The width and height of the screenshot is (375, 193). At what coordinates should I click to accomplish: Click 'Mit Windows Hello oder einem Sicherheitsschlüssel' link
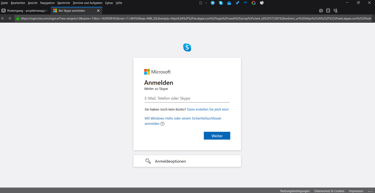[x=183, y=119]
